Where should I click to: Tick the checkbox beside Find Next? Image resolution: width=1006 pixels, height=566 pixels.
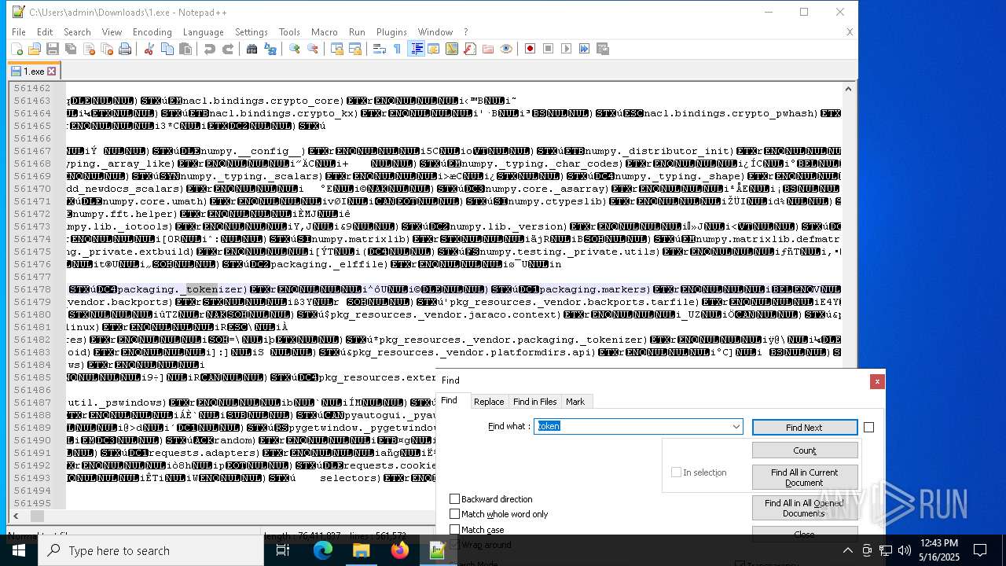click(868, 428)
